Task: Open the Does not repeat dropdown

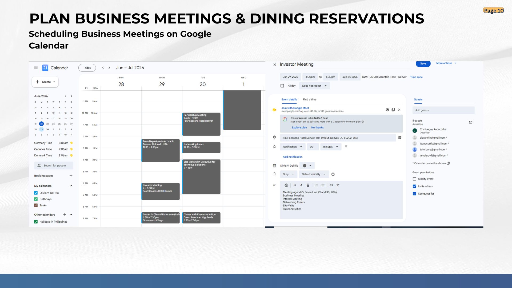Action: pos(314,86)
